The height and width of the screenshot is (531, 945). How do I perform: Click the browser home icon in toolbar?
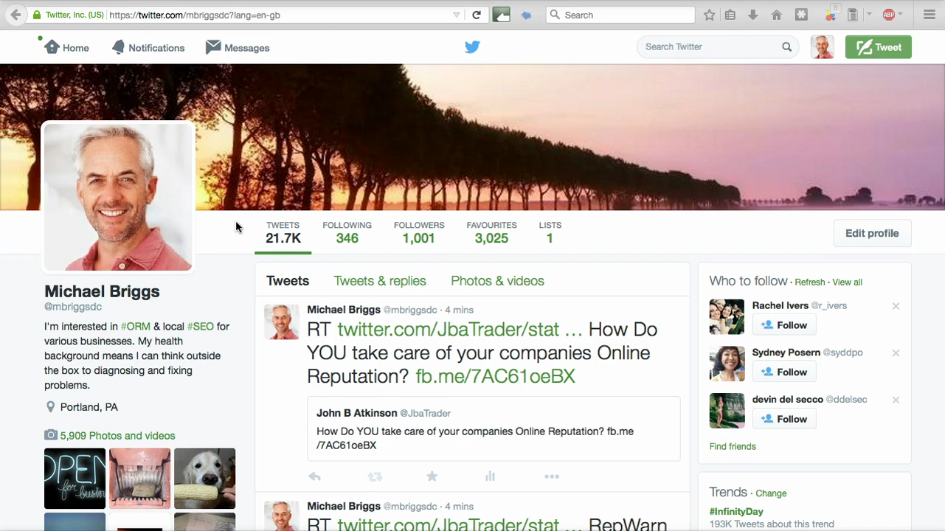[776, 15]
